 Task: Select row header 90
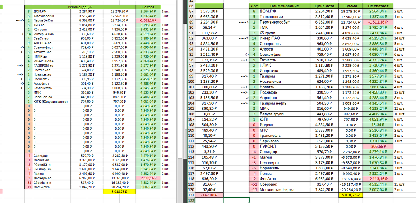[x=191, y=27]
